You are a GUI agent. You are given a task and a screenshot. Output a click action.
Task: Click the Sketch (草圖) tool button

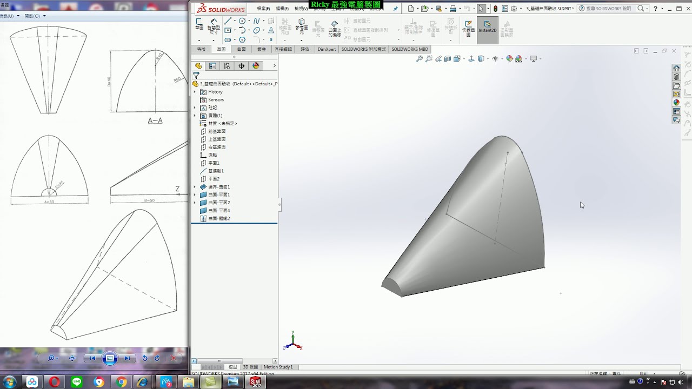199,24
